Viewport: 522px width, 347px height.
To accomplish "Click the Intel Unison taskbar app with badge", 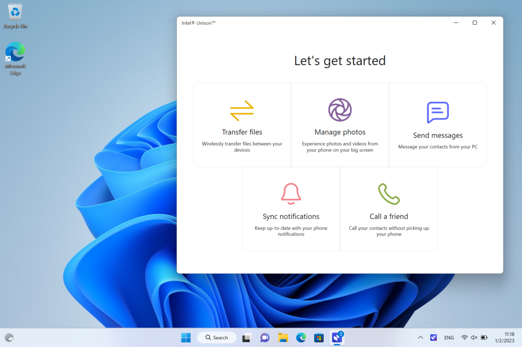I will 337,337.
